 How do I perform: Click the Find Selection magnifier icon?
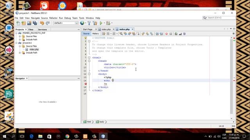tap(121, 34)
